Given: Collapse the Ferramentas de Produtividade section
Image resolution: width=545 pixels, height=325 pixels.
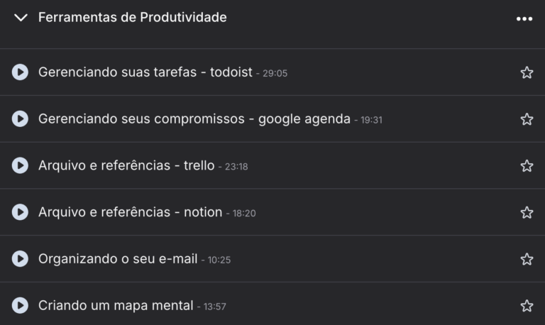Looking at the screenshot, I should 21,18.
